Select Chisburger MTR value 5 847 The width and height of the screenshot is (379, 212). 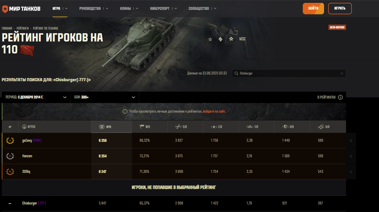pyautogui.click(x=102, y=203)
